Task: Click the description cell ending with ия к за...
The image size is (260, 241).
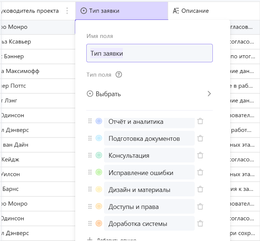Action: coord(245,189)
